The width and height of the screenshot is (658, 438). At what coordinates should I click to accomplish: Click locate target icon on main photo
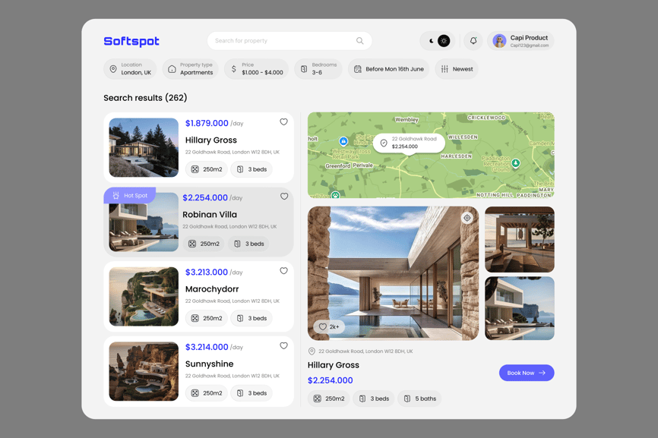(467, 219)
